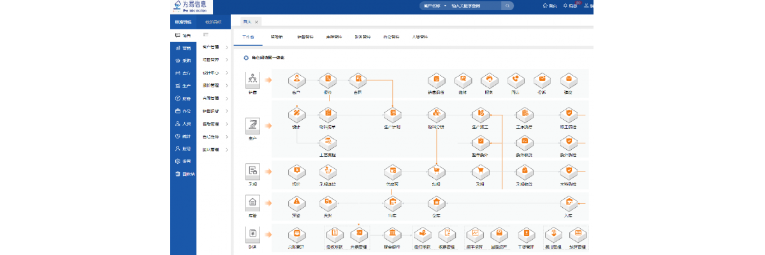
Task: Switch to the 财务资料 tab
Action: click(362, 37)
